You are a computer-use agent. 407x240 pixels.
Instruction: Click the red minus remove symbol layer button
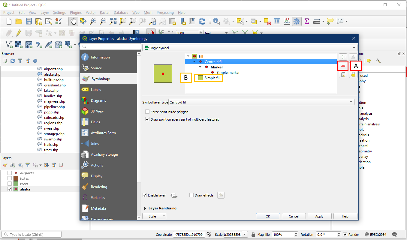(343, 66)
